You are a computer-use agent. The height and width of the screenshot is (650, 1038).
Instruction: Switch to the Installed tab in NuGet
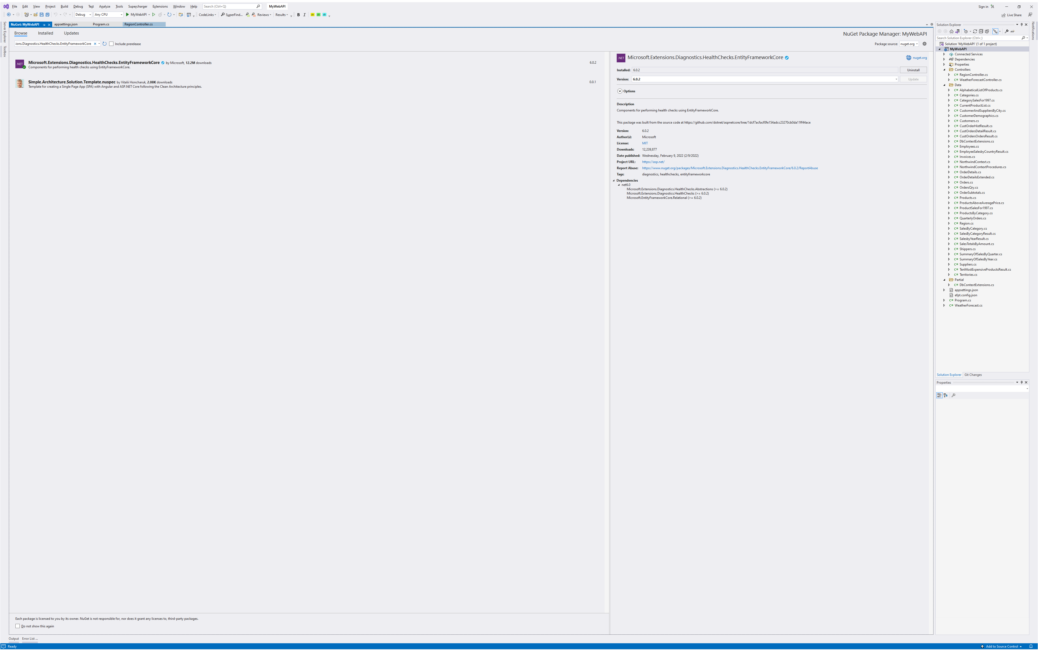(45, 33)
